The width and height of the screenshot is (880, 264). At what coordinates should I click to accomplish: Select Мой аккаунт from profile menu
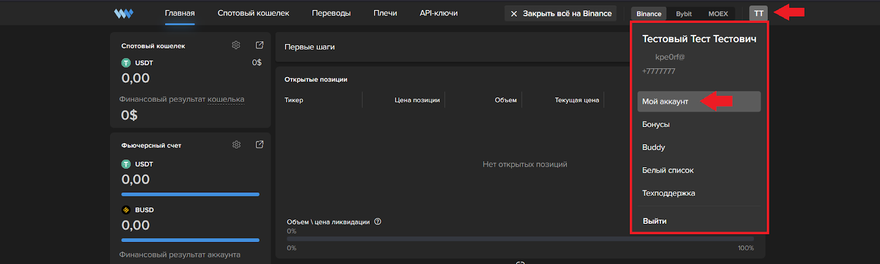coord(665,102)
